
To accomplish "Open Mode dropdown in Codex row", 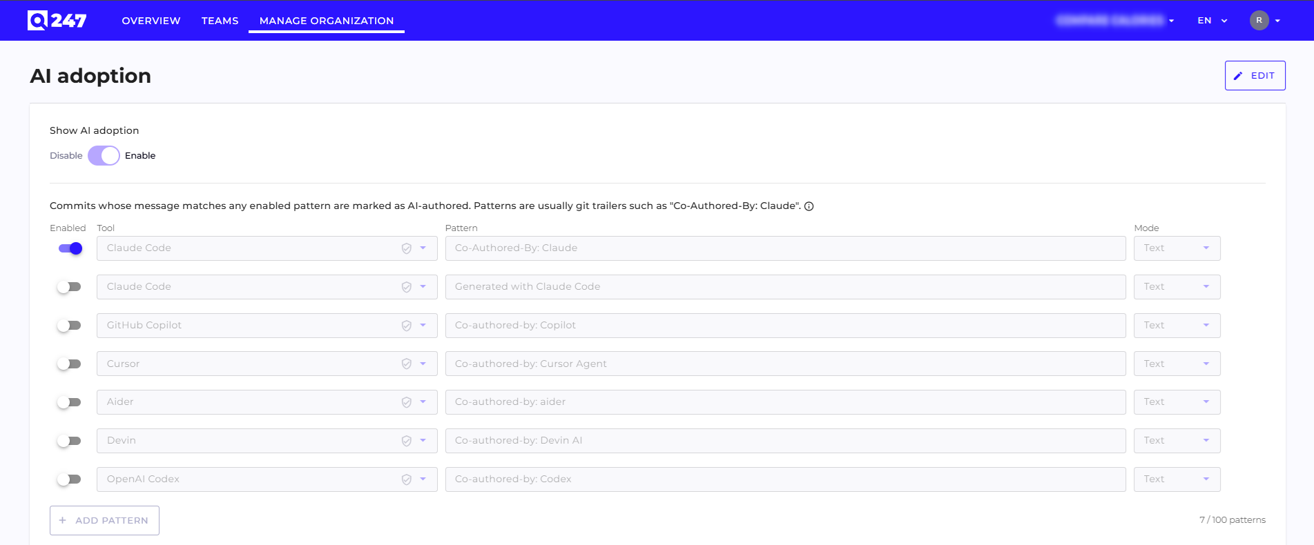I will coord(1177,479).
